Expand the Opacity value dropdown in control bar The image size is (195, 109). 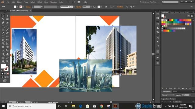tap(91, 7)
